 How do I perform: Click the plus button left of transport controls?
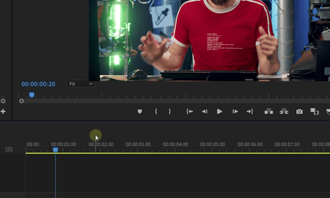[3, 111]
